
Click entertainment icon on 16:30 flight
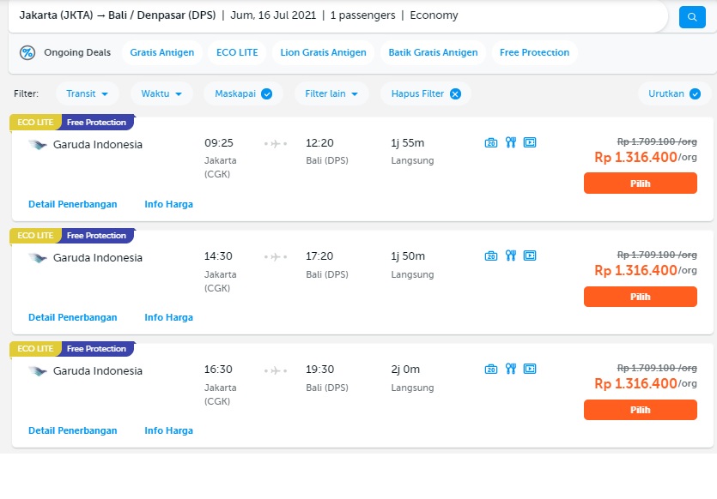(530, 369)
